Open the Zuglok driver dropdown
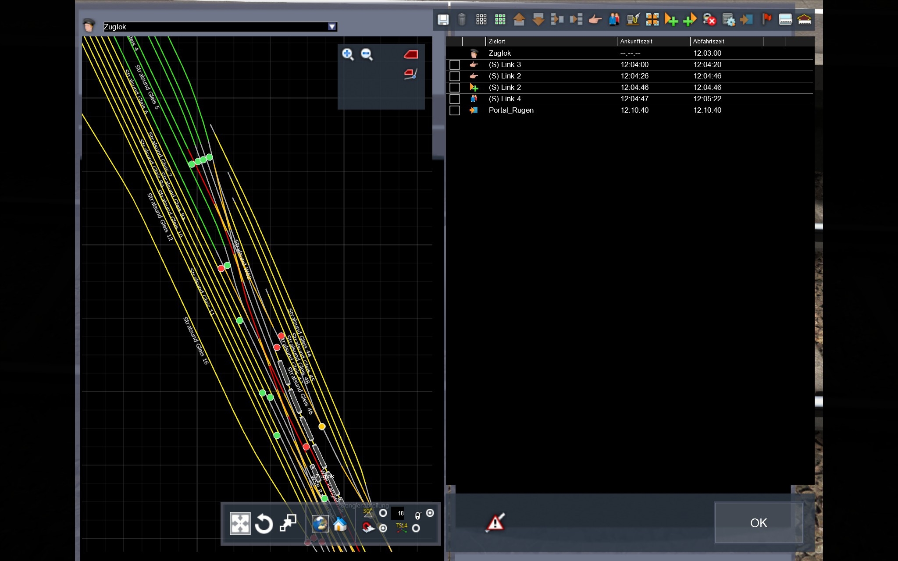This screenshot has height=561, width=898. (x=332, y=27)
